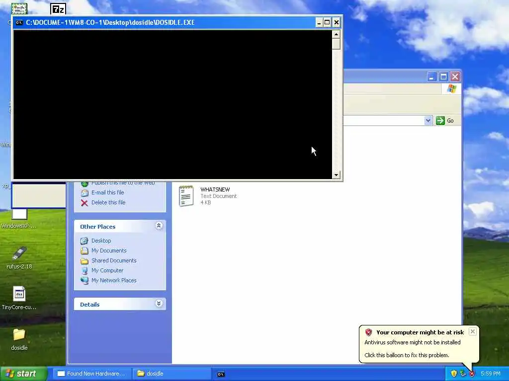Maximize the DOSIDLE console window
The image size is (509, 381).
coord(327,22)
